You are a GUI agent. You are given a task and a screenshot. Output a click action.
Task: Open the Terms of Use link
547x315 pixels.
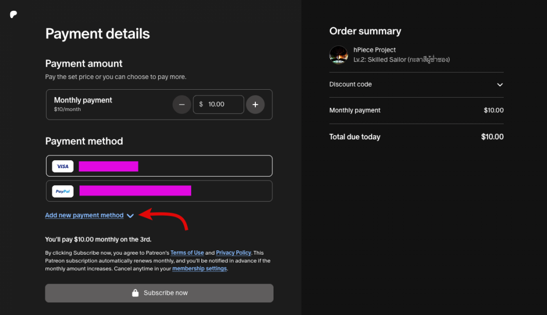tap(187, 253)
